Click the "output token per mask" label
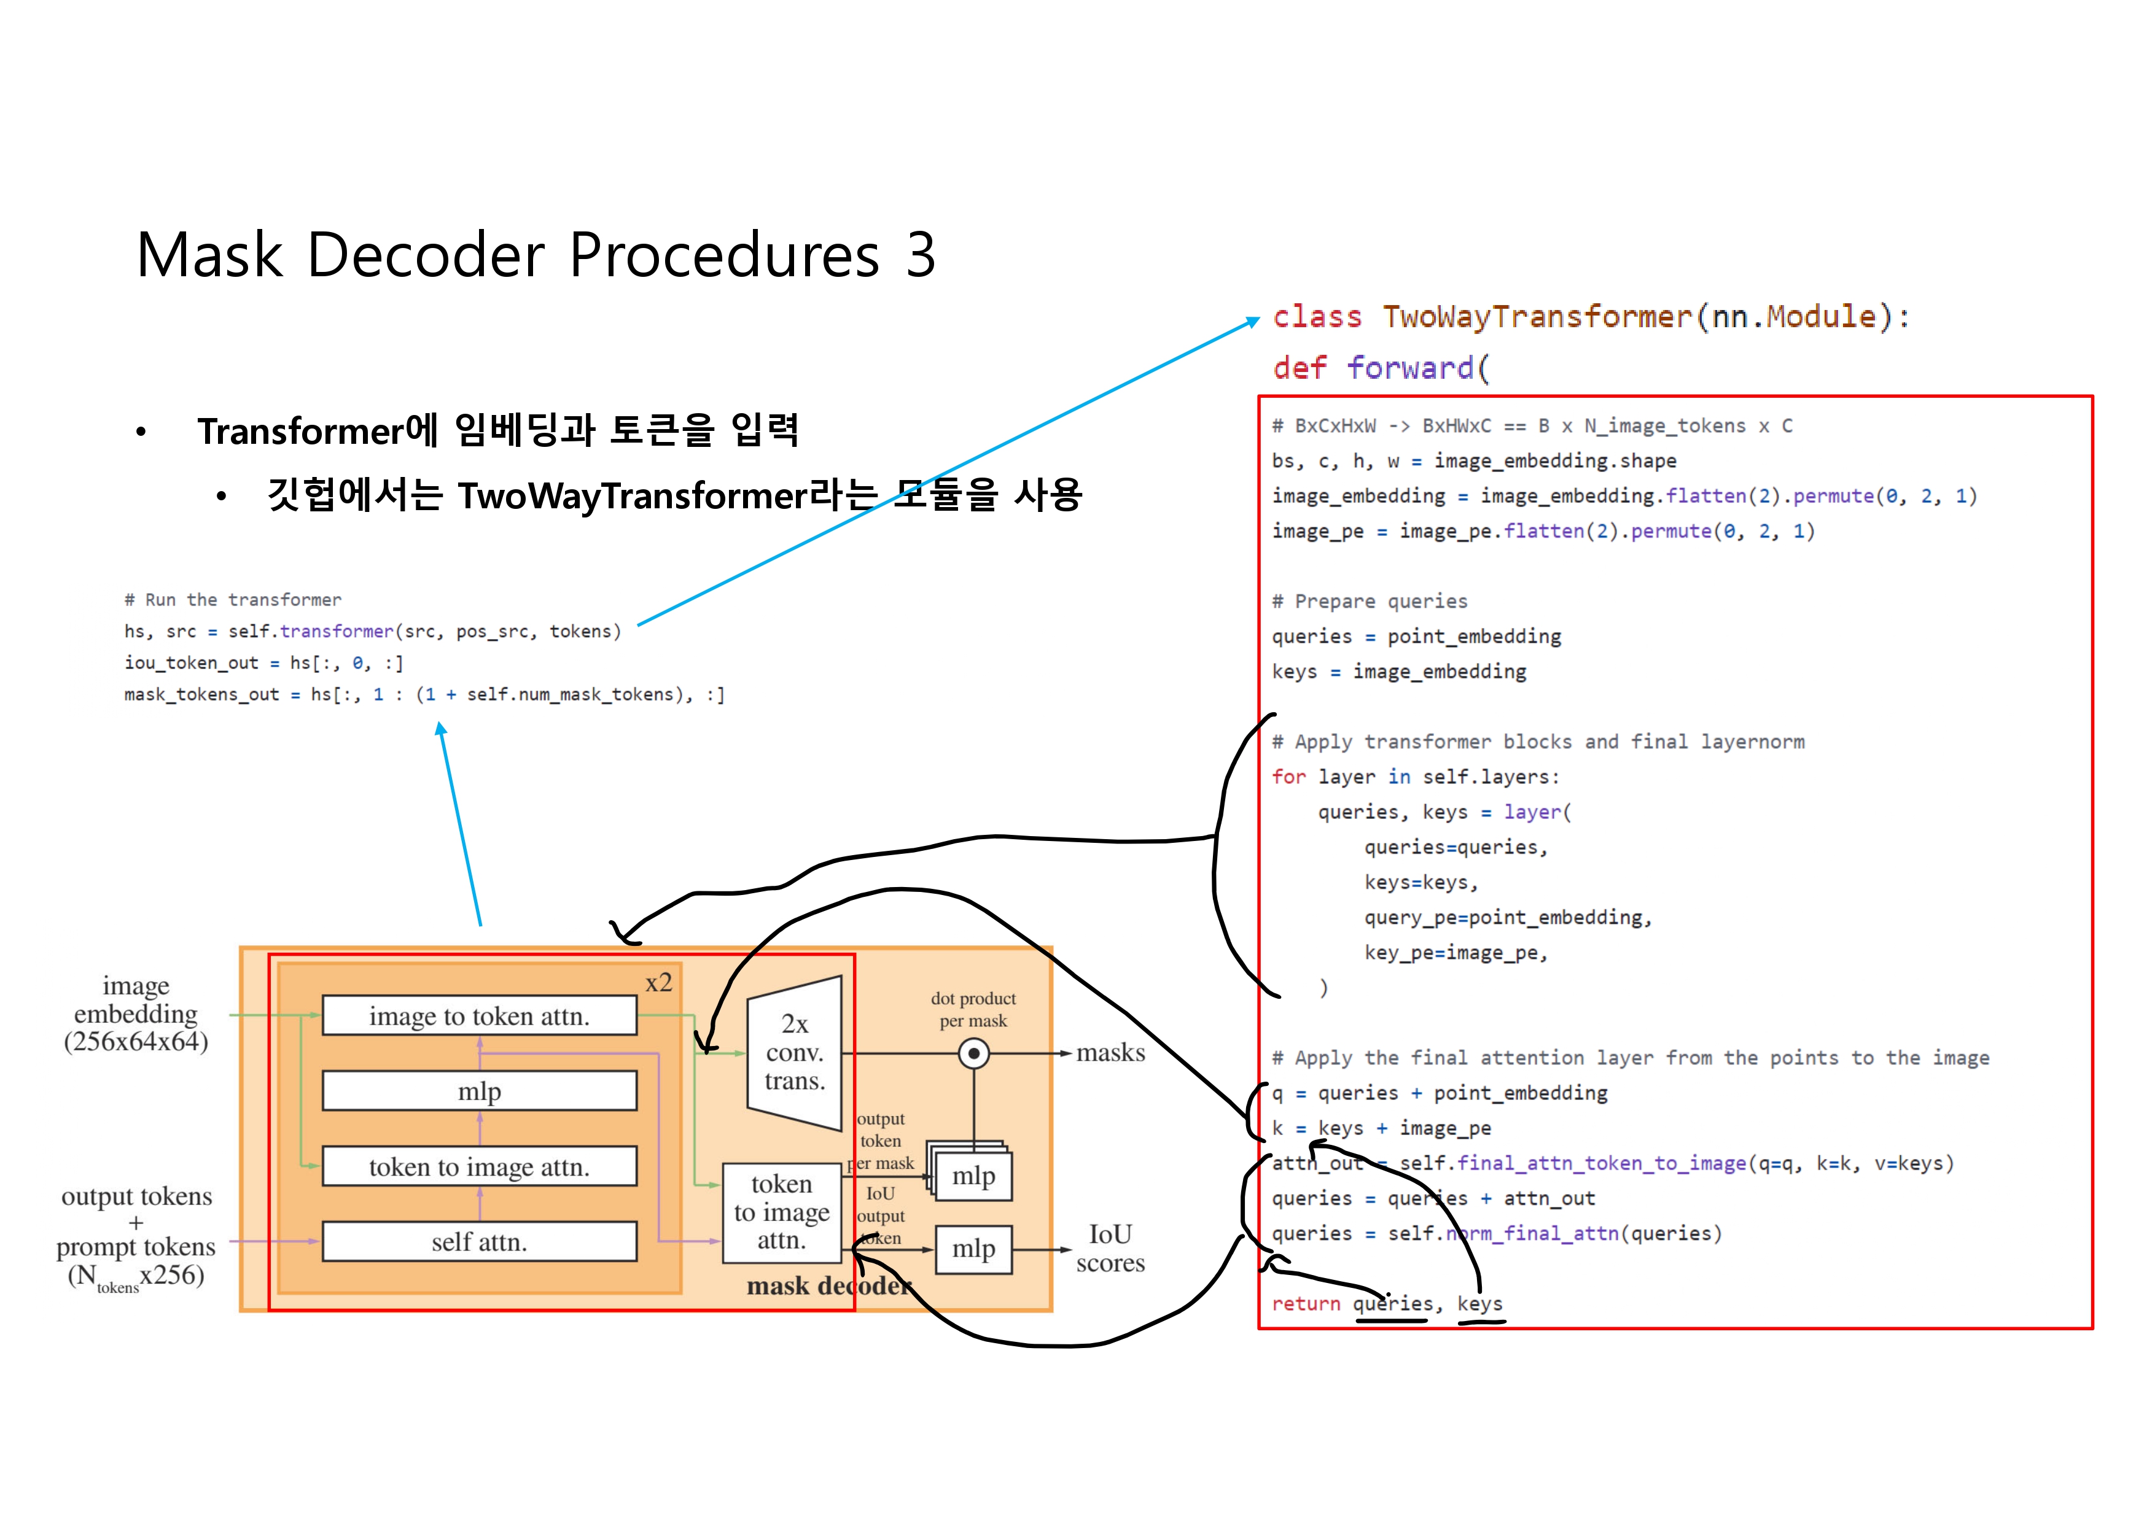The width and height of the screenshot is (2155, 1523). point(881,1141)
